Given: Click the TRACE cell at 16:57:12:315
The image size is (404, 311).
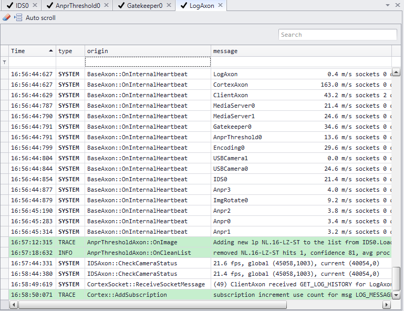Looking at the screenshot, I should [70, 242].
